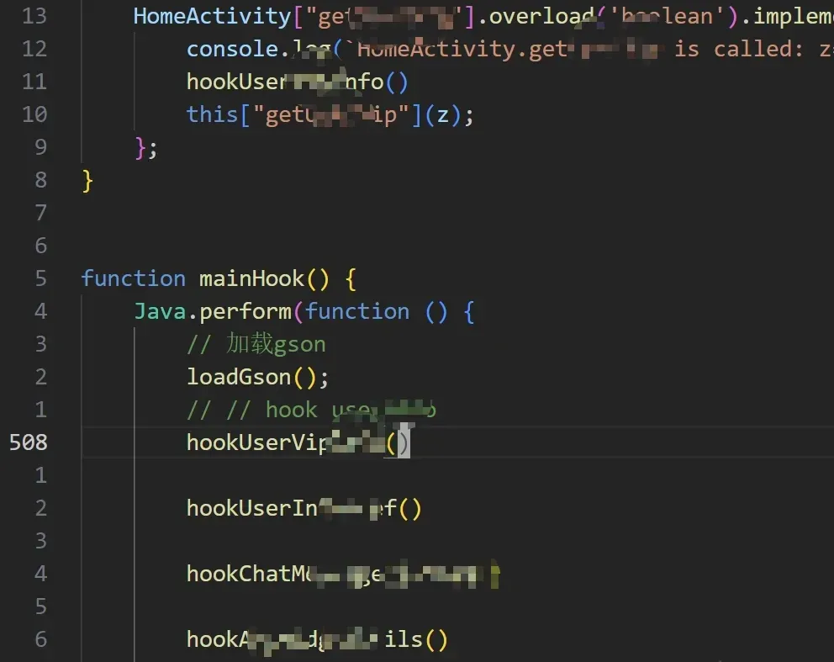
Task: Click the function keyword before mainHook
Action: point(133,278)
